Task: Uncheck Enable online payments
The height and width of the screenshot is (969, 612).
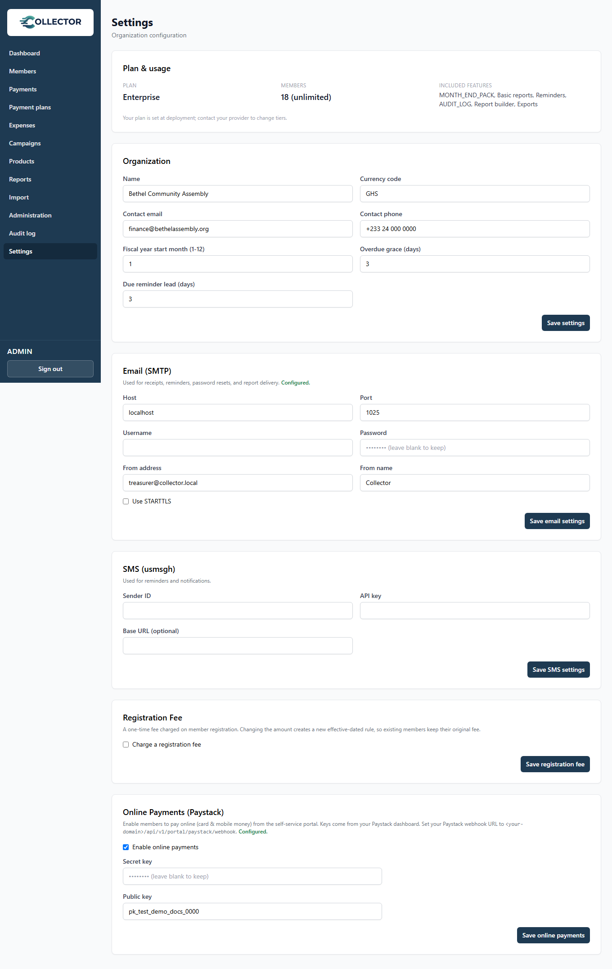Action: (x=126, y=847)
